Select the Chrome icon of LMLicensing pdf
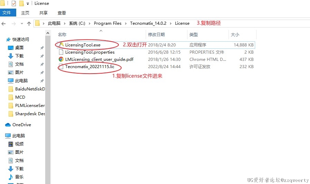310x184 pixels. (61, 59)
